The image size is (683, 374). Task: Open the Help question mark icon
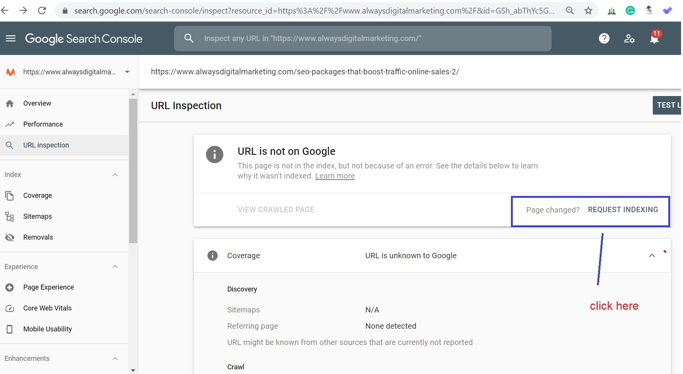coord(604,38)
